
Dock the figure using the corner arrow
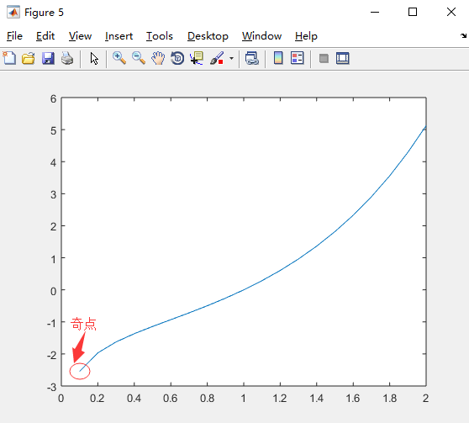pos(463,35)
